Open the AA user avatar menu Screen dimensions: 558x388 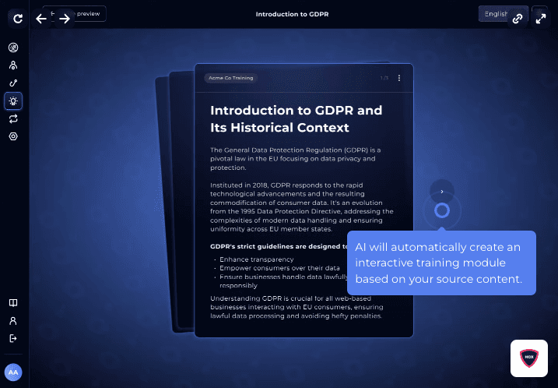click(x=13, y=372)
